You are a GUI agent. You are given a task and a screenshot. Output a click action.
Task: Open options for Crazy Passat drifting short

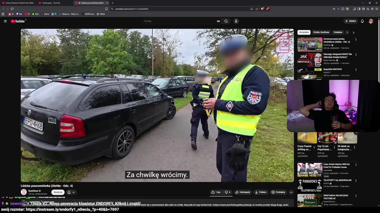(314, 147)
